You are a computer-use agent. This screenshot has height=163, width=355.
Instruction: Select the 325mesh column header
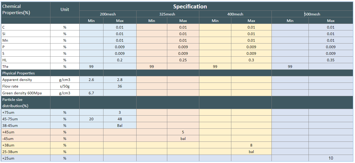click(x=167, y=14)
